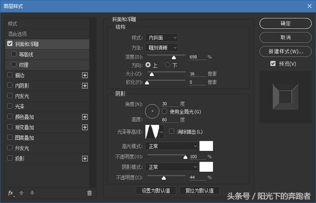This screenshot has height=203, width=316.
Task: Click the 光泽等高线 contour thumbnail
Action: tap(152, 132)
